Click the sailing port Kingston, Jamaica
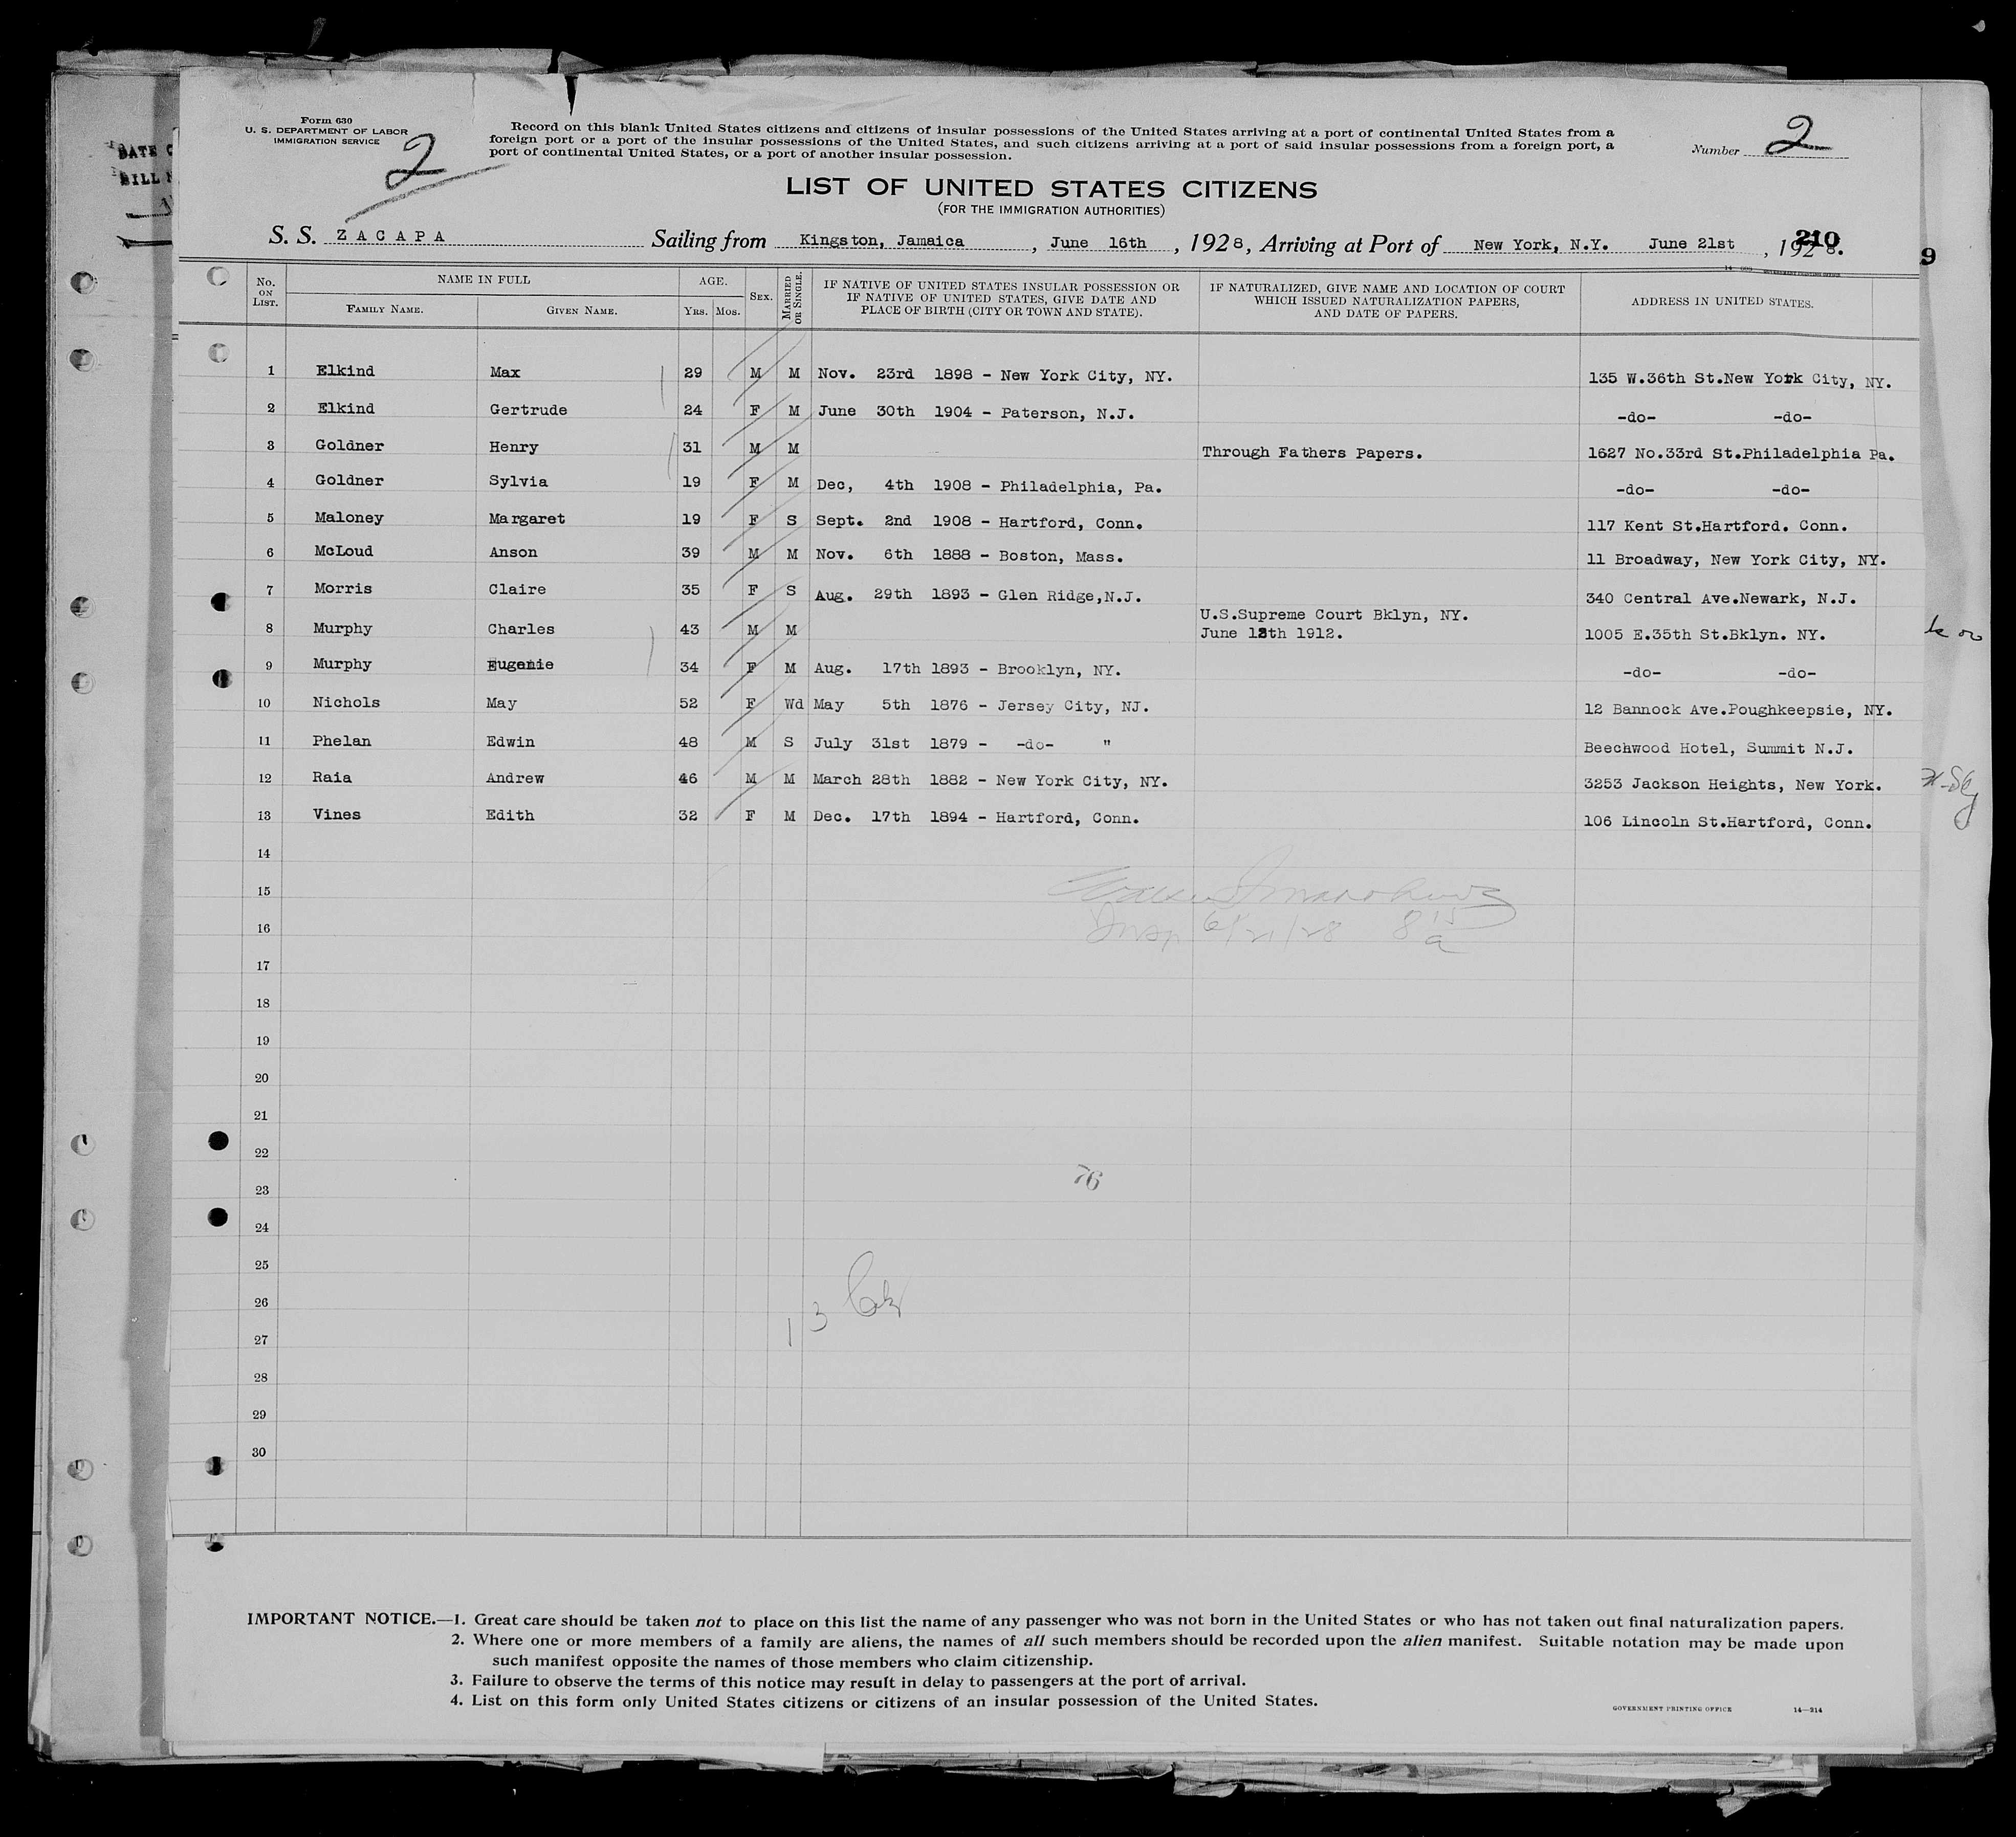This screenshot has width=2016, height=1837. click(x=882, y=241)
